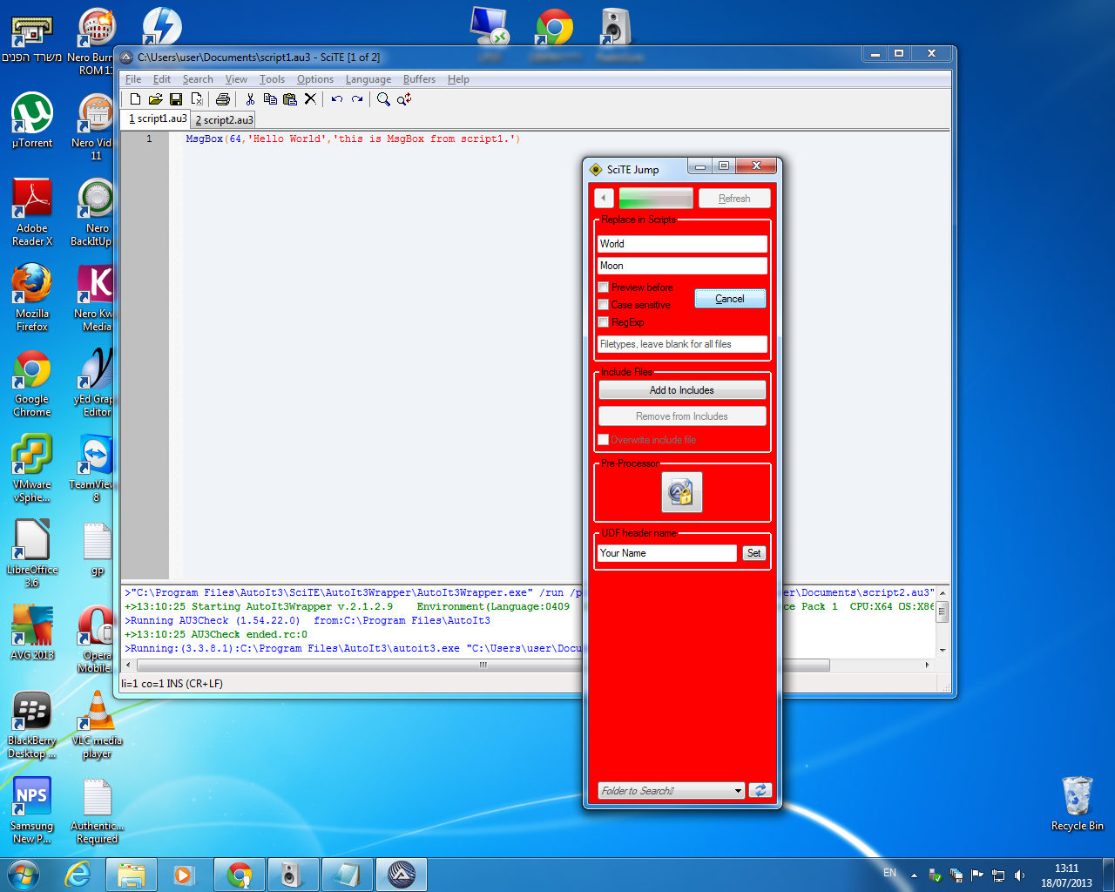Click the Cut scissors toolbar icon
Image resolution: width=1115 pixels, height=892 pixels.
tap(250, 99)
